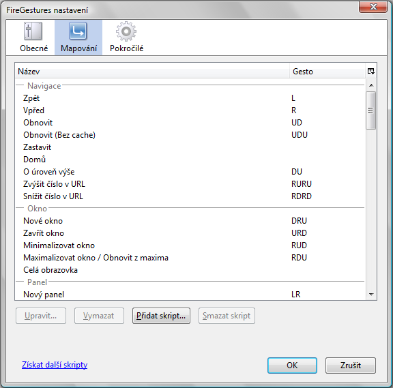The image size is (393, 388).
Task: Select the Vpřed gesture row
Action: [x=190, y=110]
